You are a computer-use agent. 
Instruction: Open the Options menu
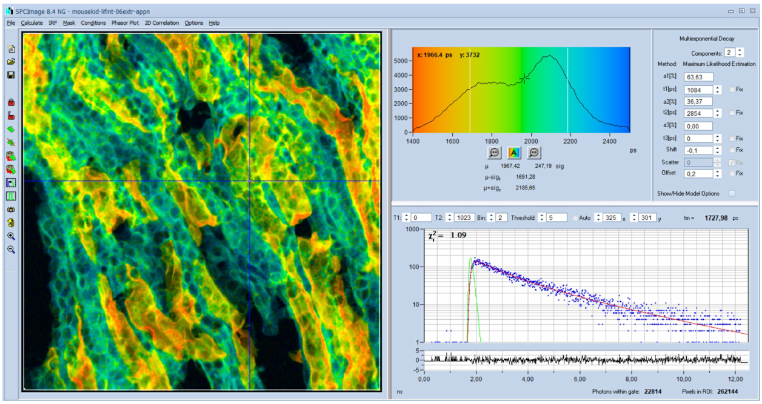tap(194, 23)
